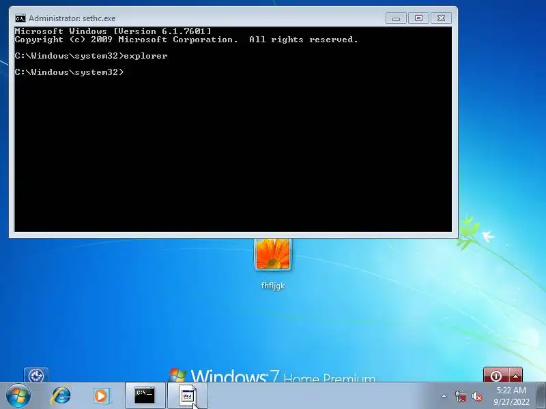Click the red shut down button

(x=496, y=374)
